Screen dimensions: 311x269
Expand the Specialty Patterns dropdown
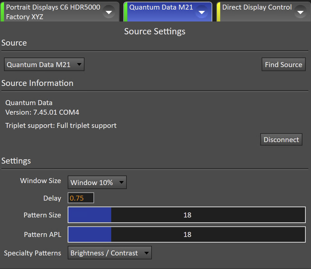[x=110, y=253]
